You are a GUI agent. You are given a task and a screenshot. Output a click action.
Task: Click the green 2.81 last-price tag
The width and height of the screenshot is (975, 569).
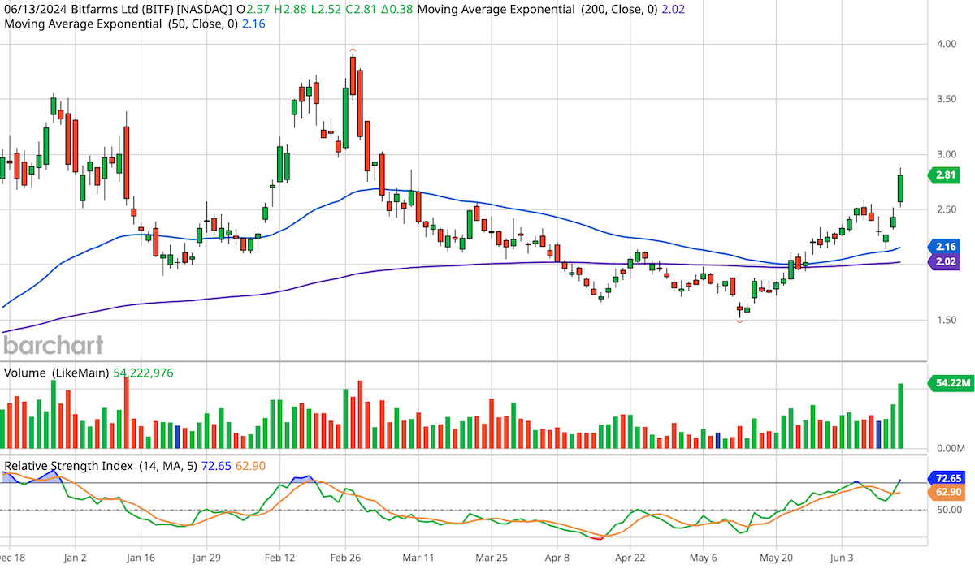[945, 175]
